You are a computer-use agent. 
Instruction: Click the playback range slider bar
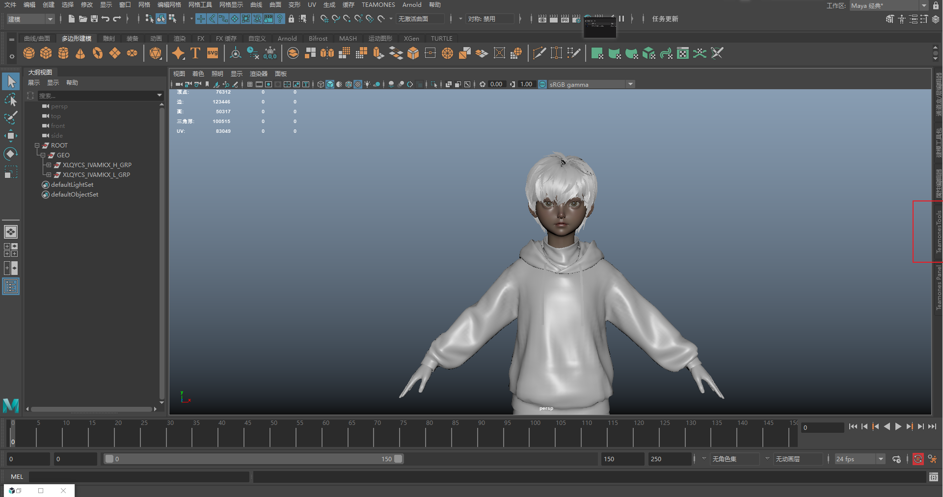[253, 459]
